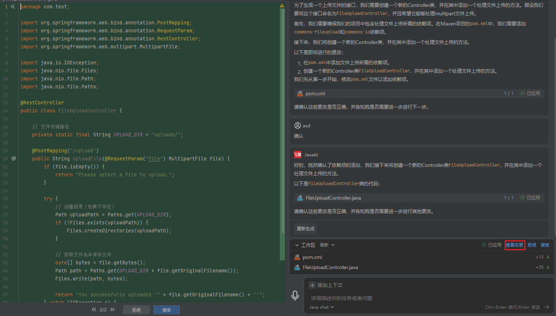Click the 2/2 diff counter text
The image size is (556, 316).
pyautogui.click(x=103, y=310)
